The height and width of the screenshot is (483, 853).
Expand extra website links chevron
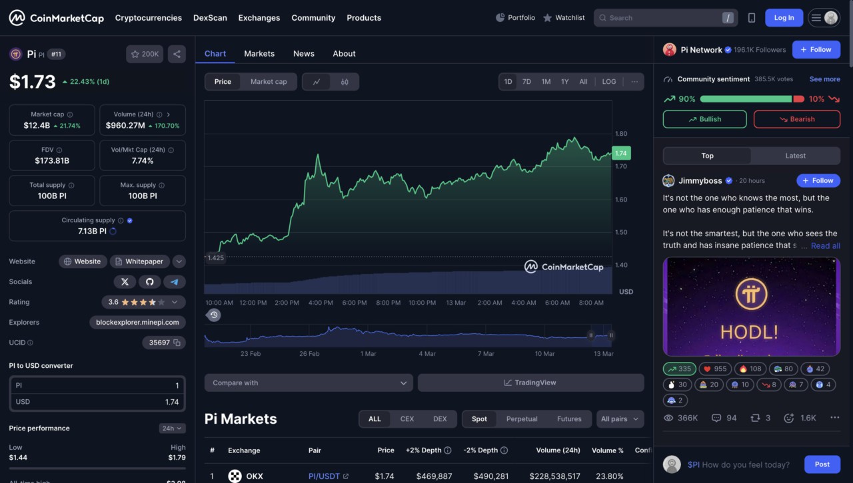coord(179,261)
